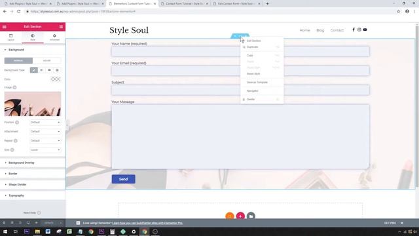This screenshot has width=419, height=236.
Task: Open the Elementor hamburger menu
Action: tap(5, 27)
